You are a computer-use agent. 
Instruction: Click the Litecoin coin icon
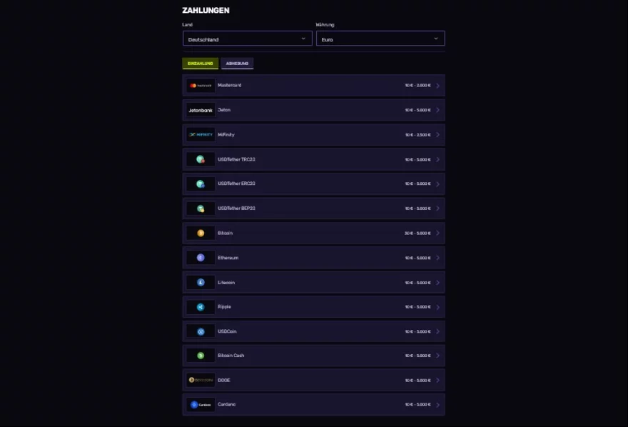(201, 282)
